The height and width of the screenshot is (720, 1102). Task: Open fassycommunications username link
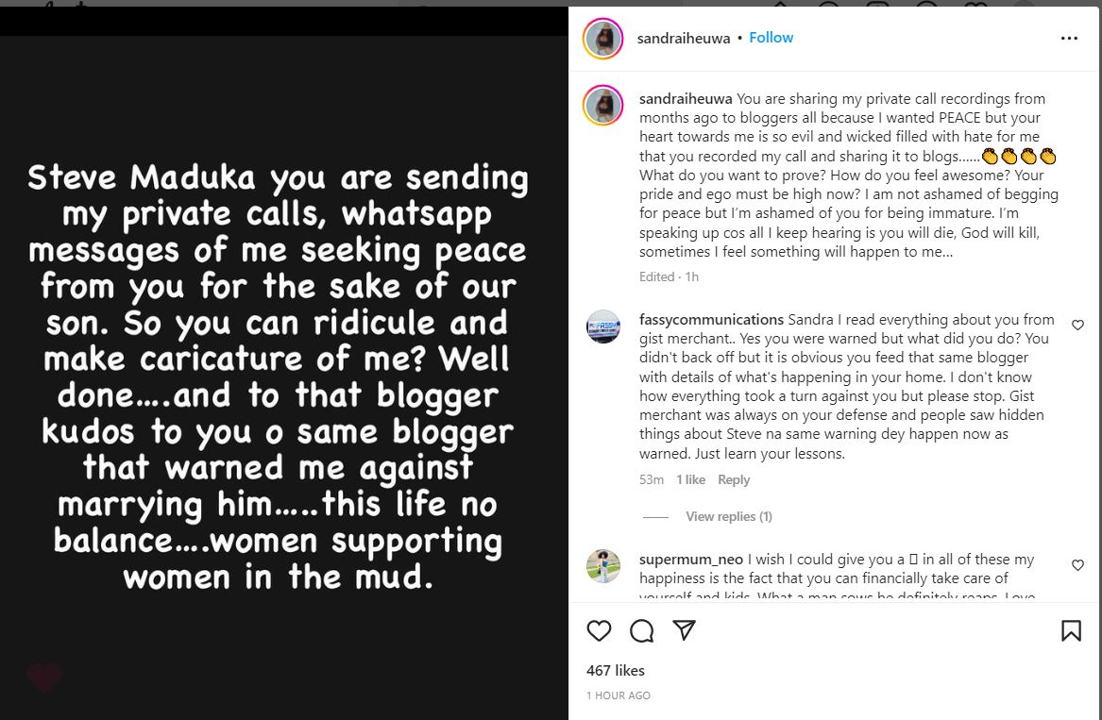click(x=711, y=319)
